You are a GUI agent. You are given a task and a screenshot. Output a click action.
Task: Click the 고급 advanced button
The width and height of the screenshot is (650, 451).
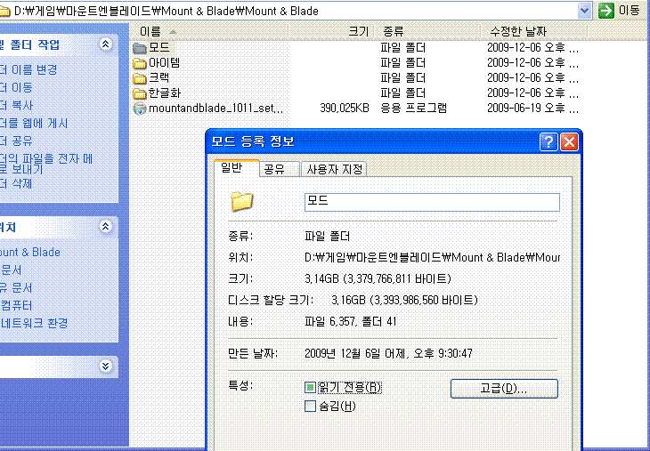[x=504, y=389]
